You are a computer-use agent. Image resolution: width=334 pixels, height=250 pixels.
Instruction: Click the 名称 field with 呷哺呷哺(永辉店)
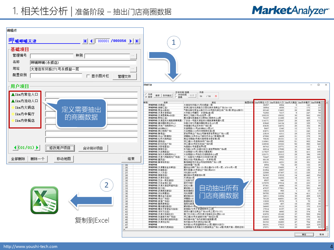click(x=83, y=62)
